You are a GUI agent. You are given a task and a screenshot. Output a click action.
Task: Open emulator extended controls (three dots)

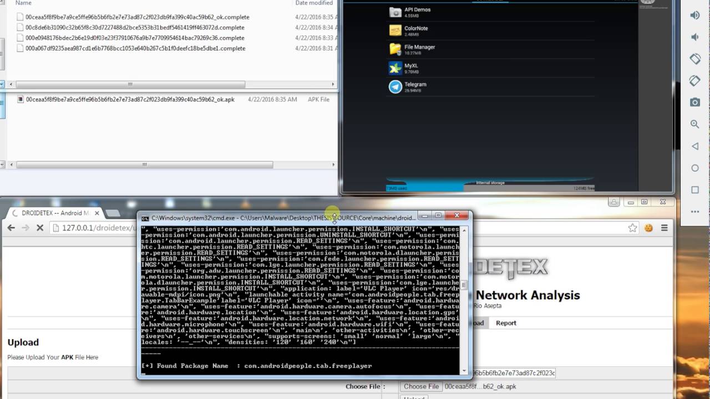[694, 212]
